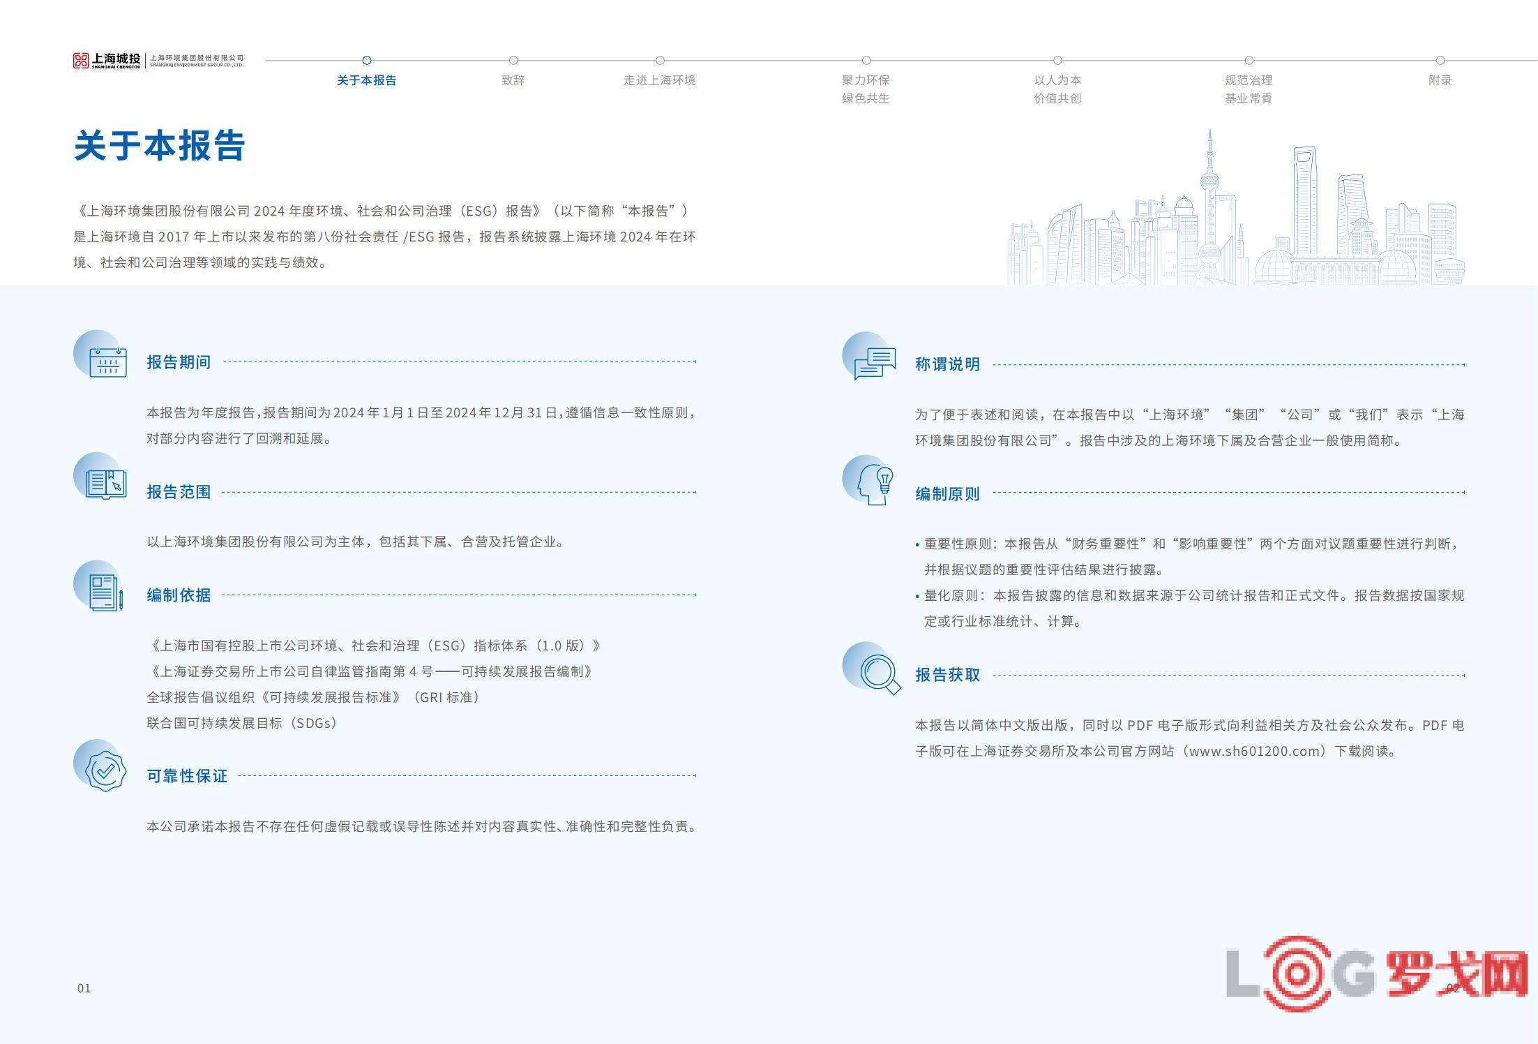Click the document and pen icon beside 编制依据

tap(105, 592)
